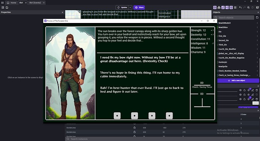Screen dimensions: 260x141
Task: Click the Search objects field
Action: click(234, 17)
